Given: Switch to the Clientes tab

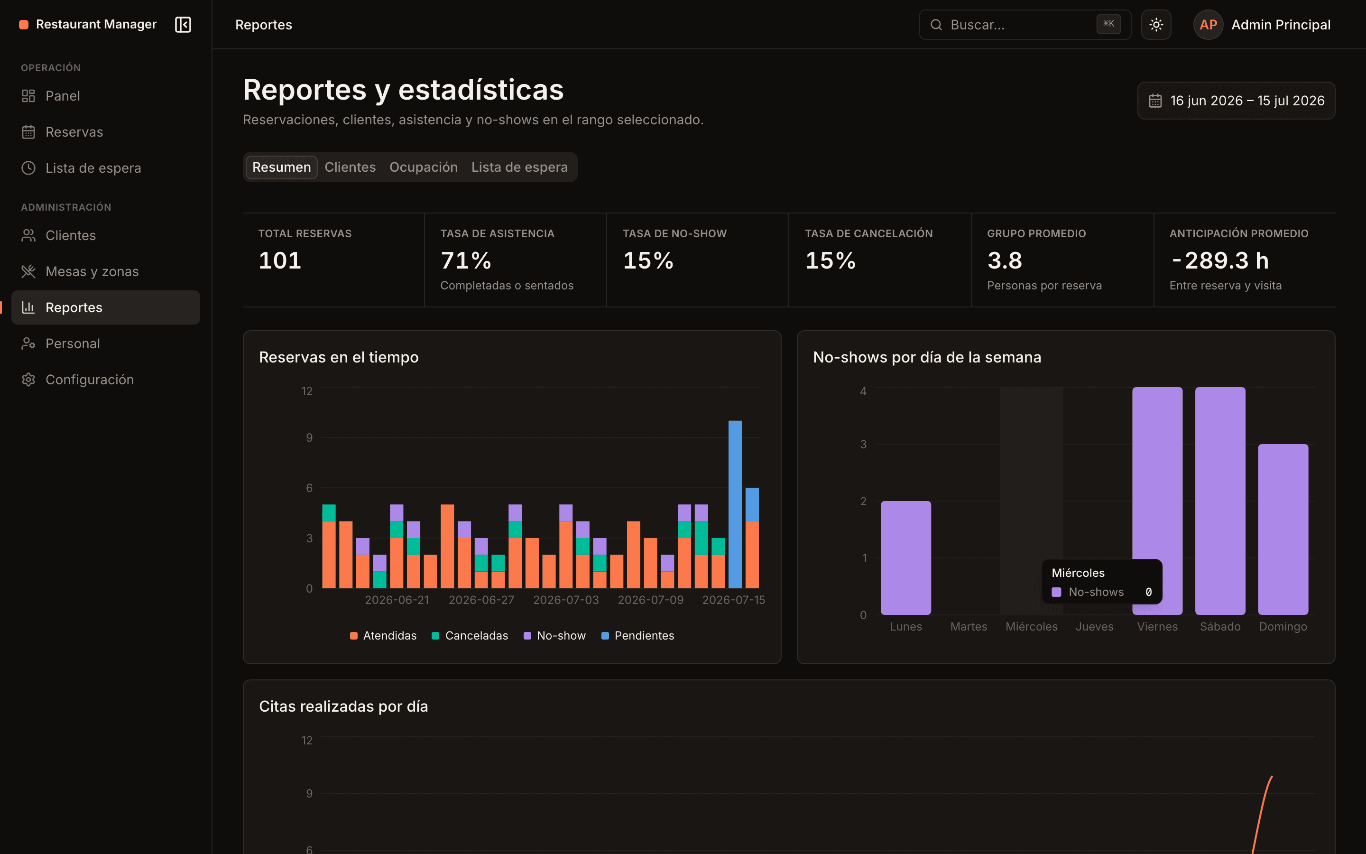Looking at the screenshot, I should coord(350,167).
